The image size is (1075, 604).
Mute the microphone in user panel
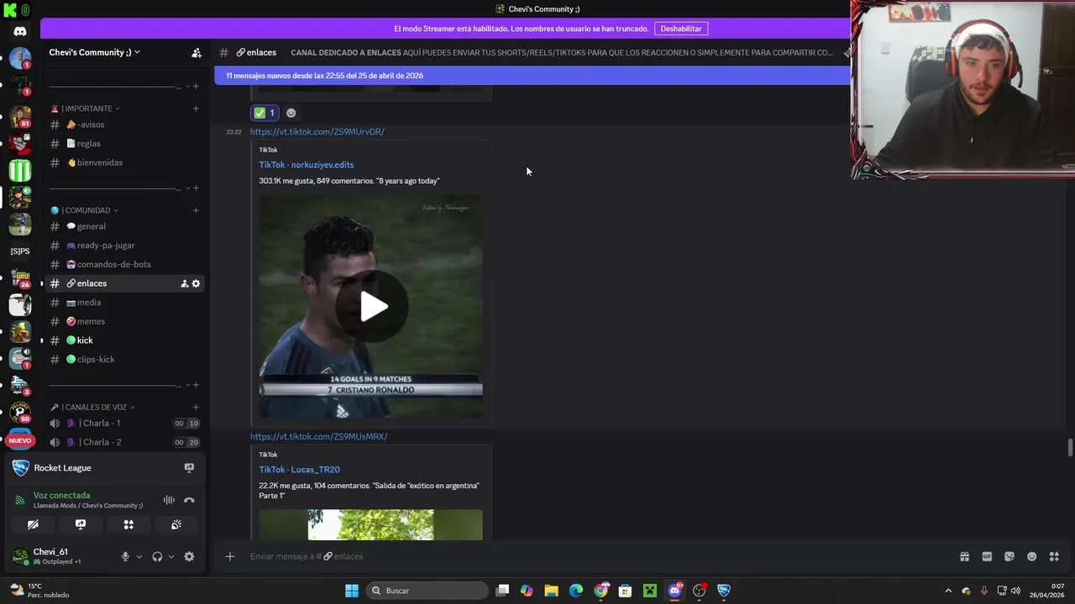pyautogui.click(x=125, y=556)
